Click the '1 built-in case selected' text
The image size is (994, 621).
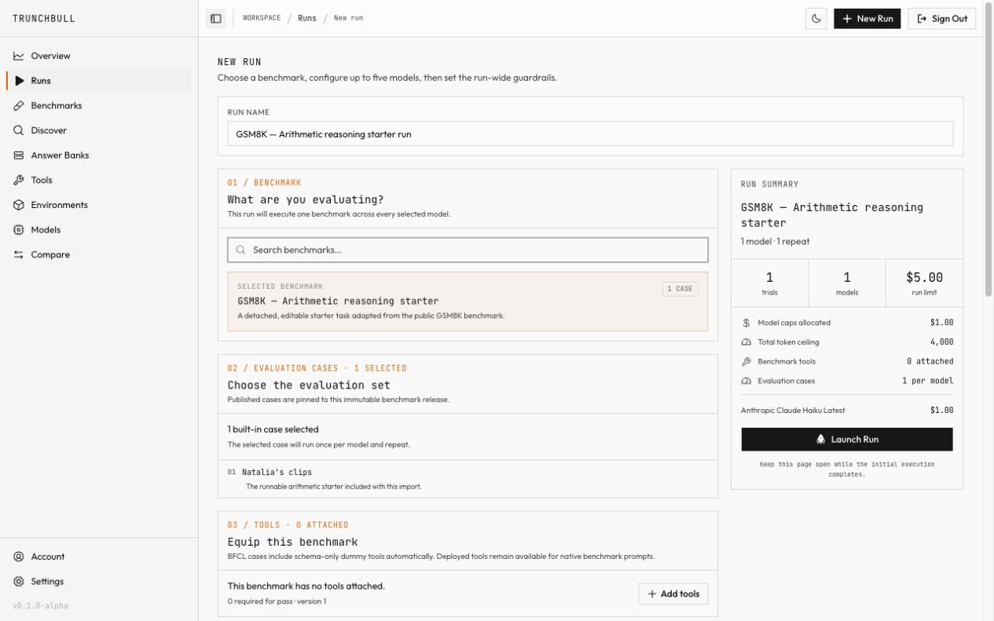273,429
